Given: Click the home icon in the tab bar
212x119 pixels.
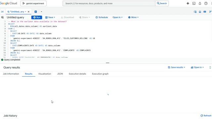Looking at the screenshot, I should click(x=200, y=12).
